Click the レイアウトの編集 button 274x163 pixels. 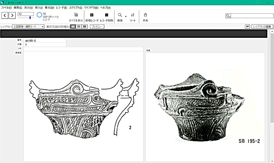[262, 27]
